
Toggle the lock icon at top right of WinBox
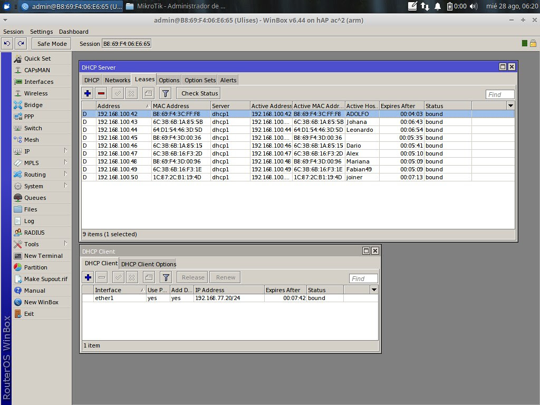[x=533, y=43]
